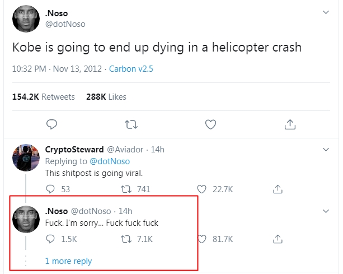Retweet the main .Noso tweet

tap(131, 124)
